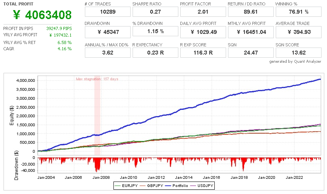Click the 1,000,000 equity axis label
The width and height of the screenshot is (327, 194).
26,134
